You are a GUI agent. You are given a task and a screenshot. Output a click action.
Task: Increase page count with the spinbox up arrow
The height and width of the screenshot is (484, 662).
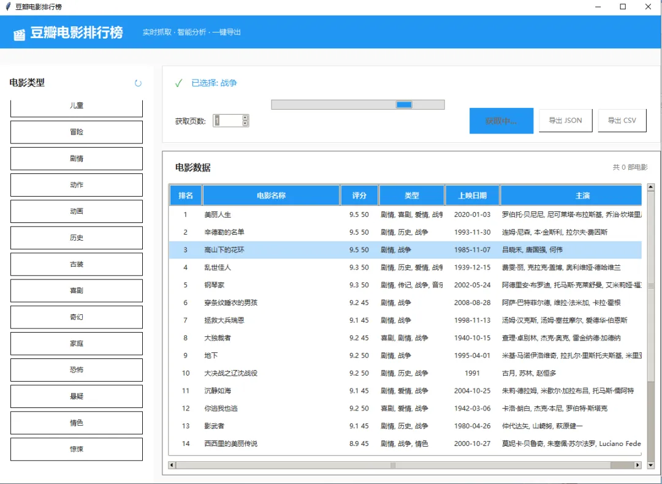click(x=245, y=118)
